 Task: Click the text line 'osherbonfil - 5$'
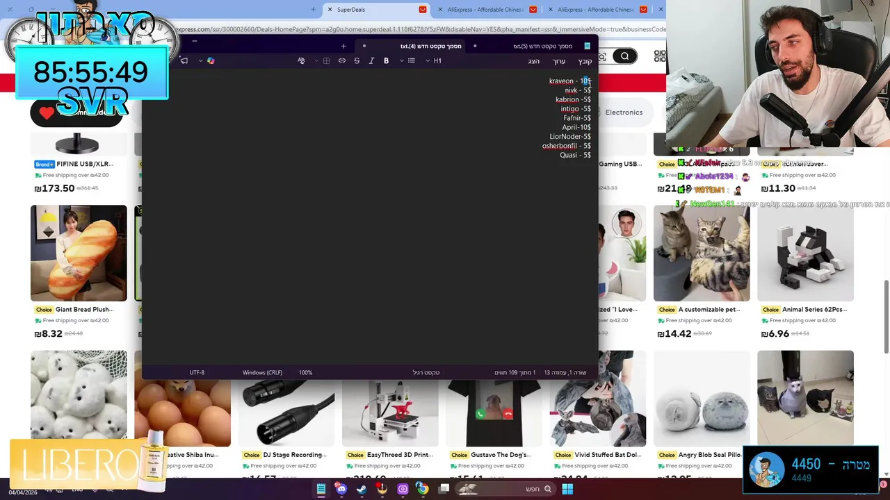(x=566, y=146)
